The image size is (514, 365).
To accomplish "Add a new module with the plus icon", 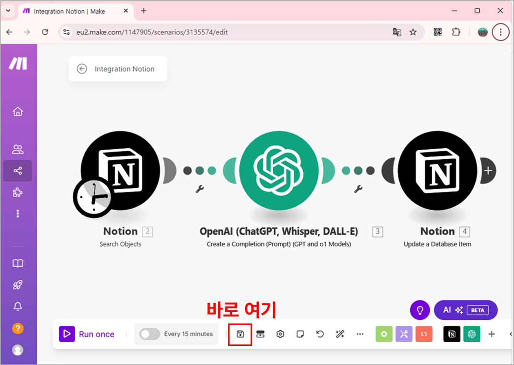I will coord(492,334).
